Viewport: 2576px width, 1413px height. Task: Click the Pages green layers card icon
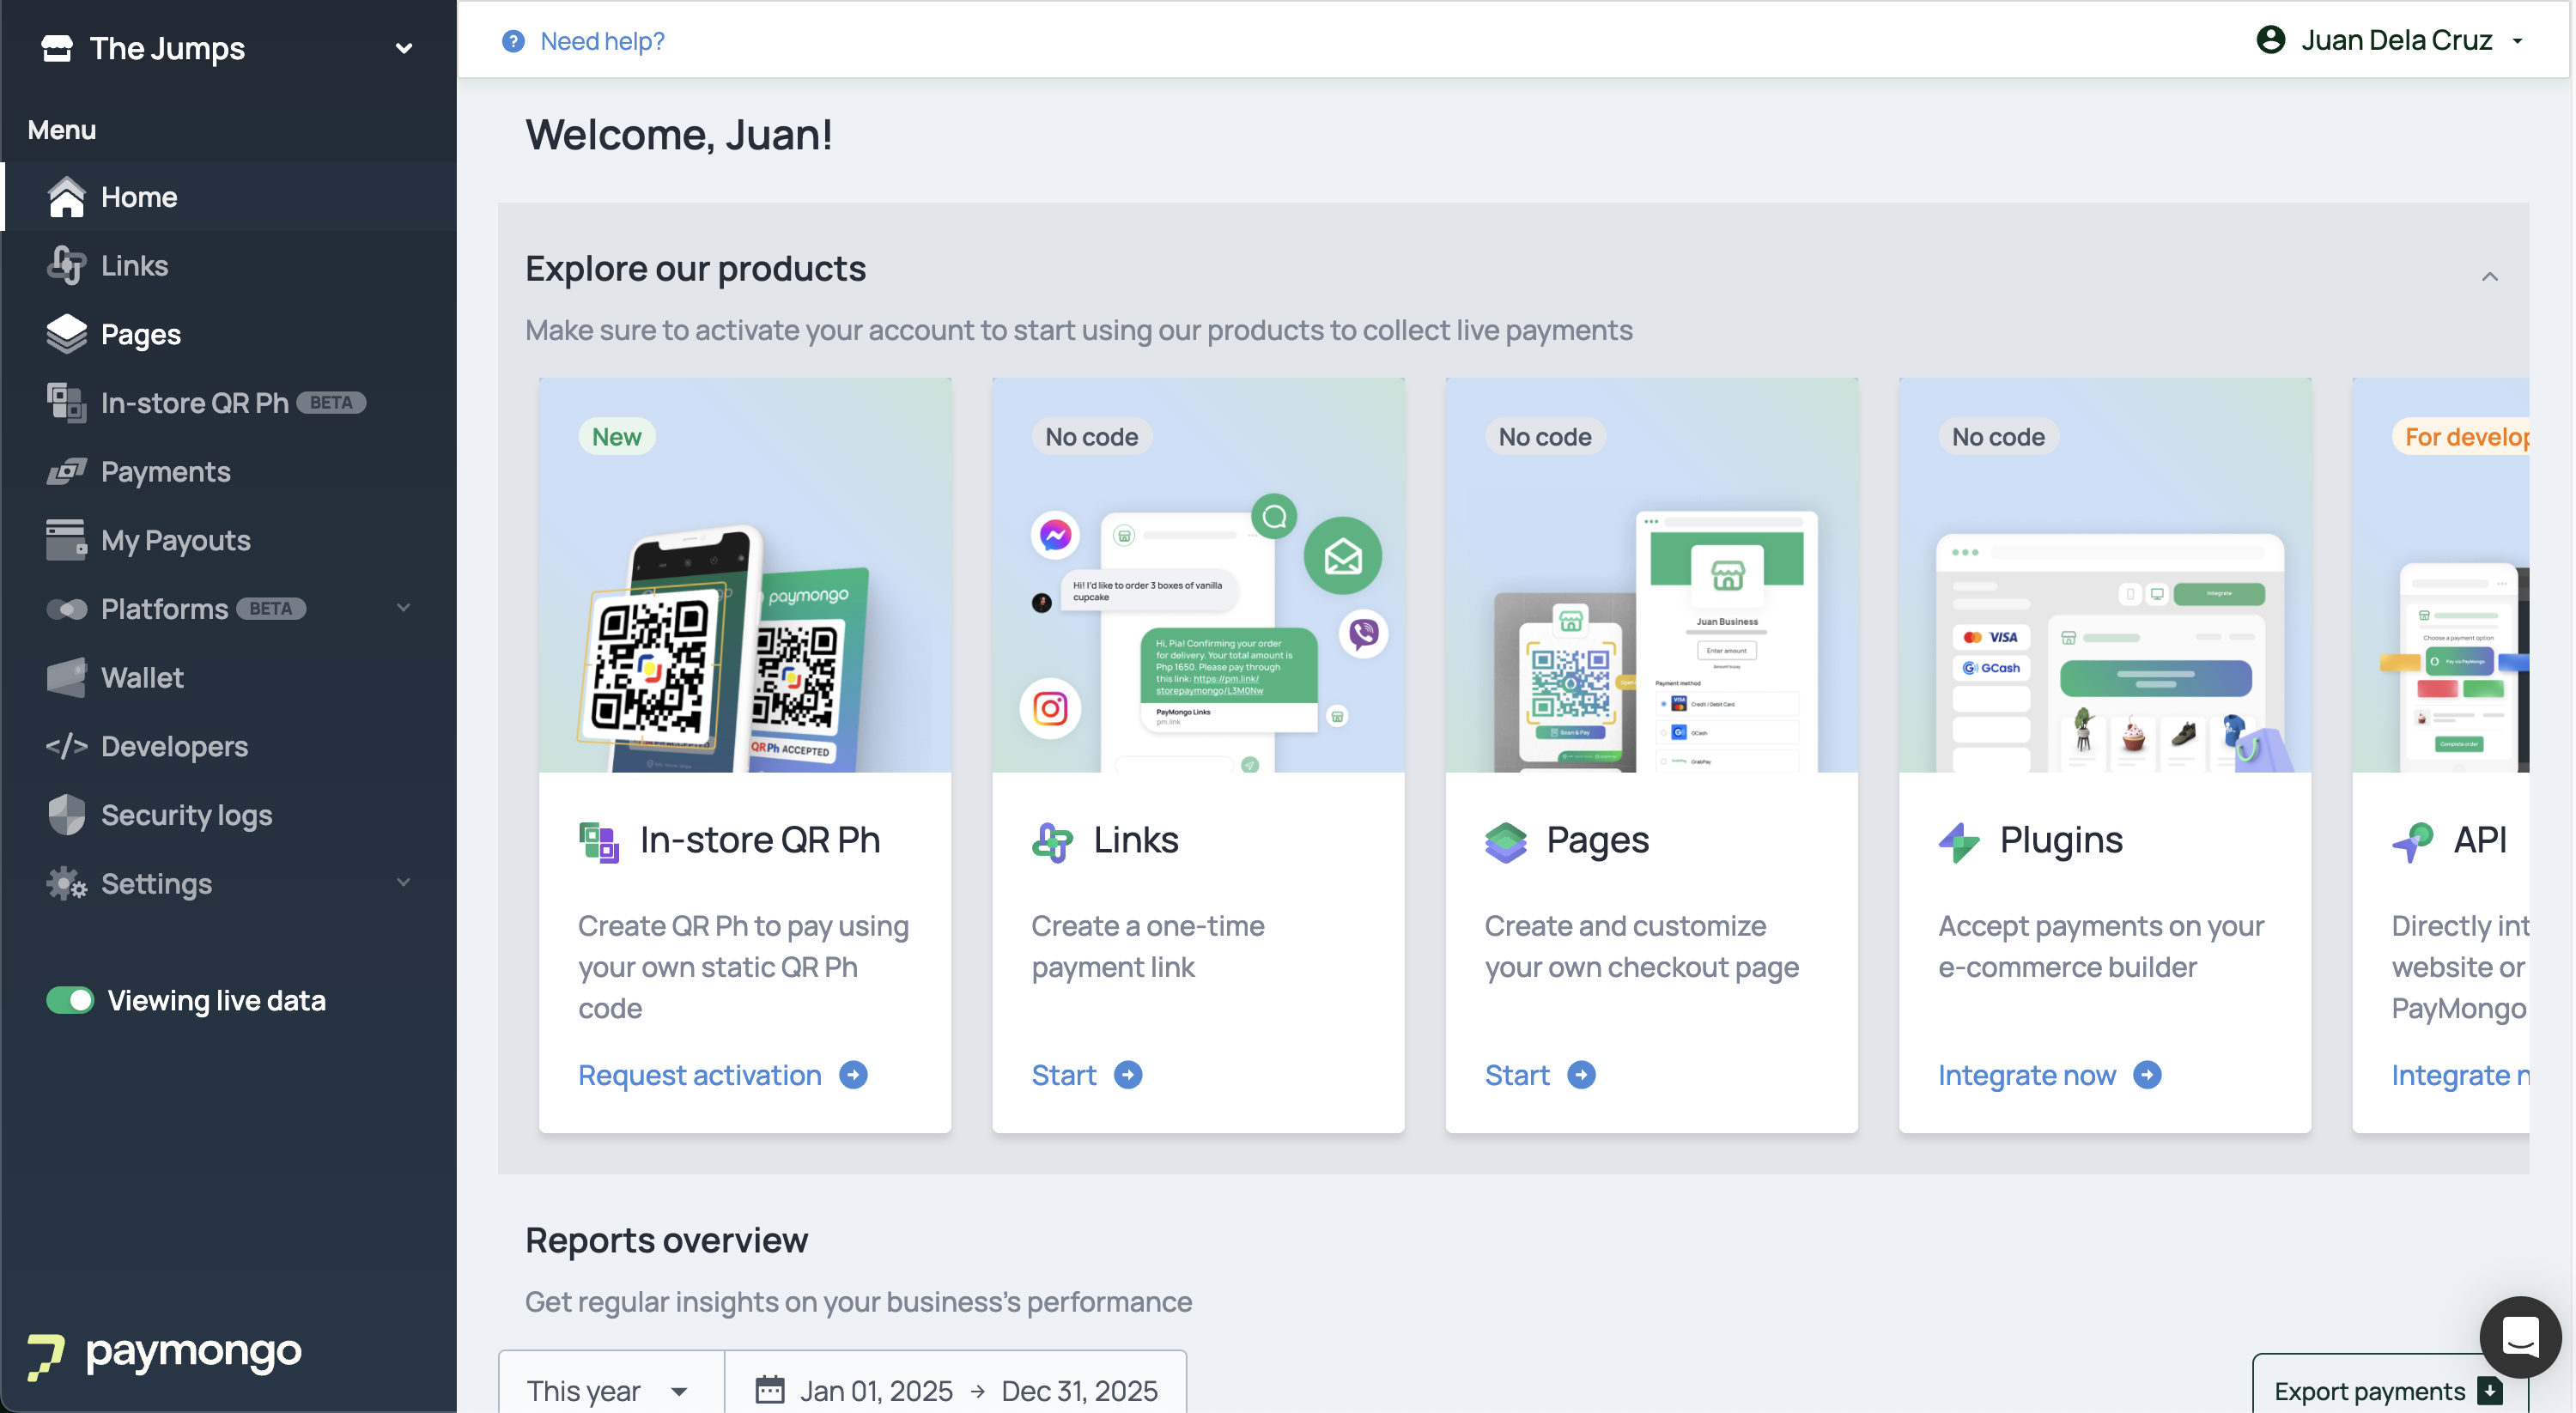1505,841
